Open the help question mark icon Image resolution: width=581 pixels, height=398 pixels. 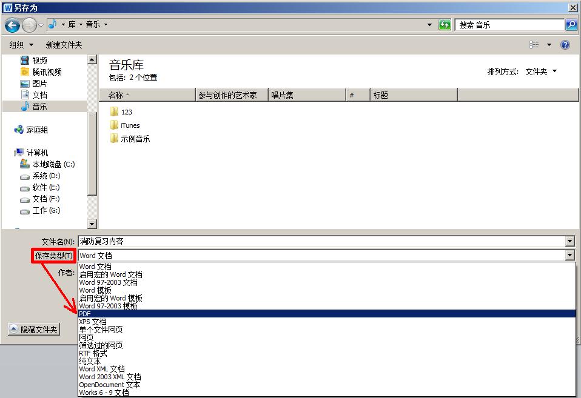coord(565,45)
